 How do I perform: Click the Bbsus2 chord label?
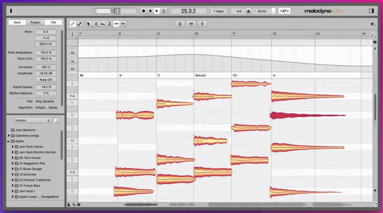pyautogui.click(x=200, y=75)
